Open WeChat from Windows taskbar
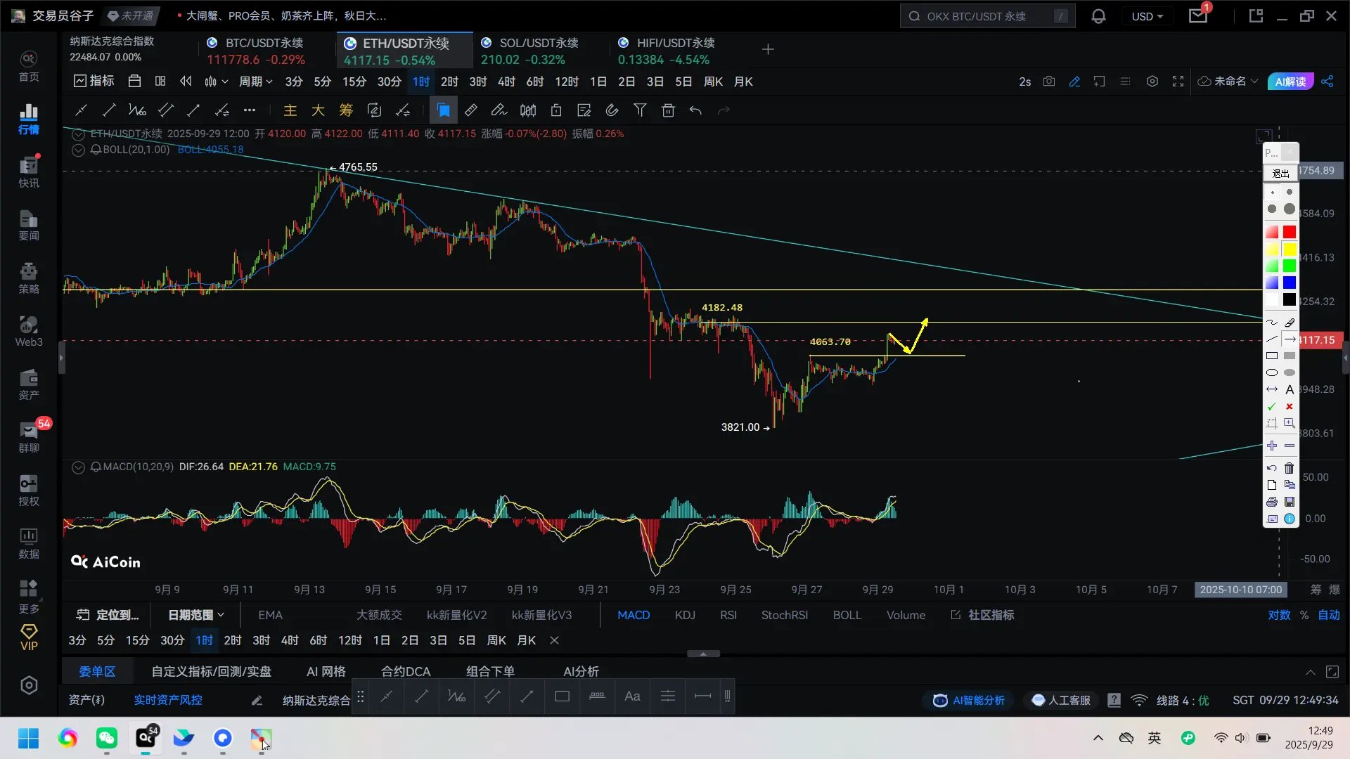 click(107, 738)
